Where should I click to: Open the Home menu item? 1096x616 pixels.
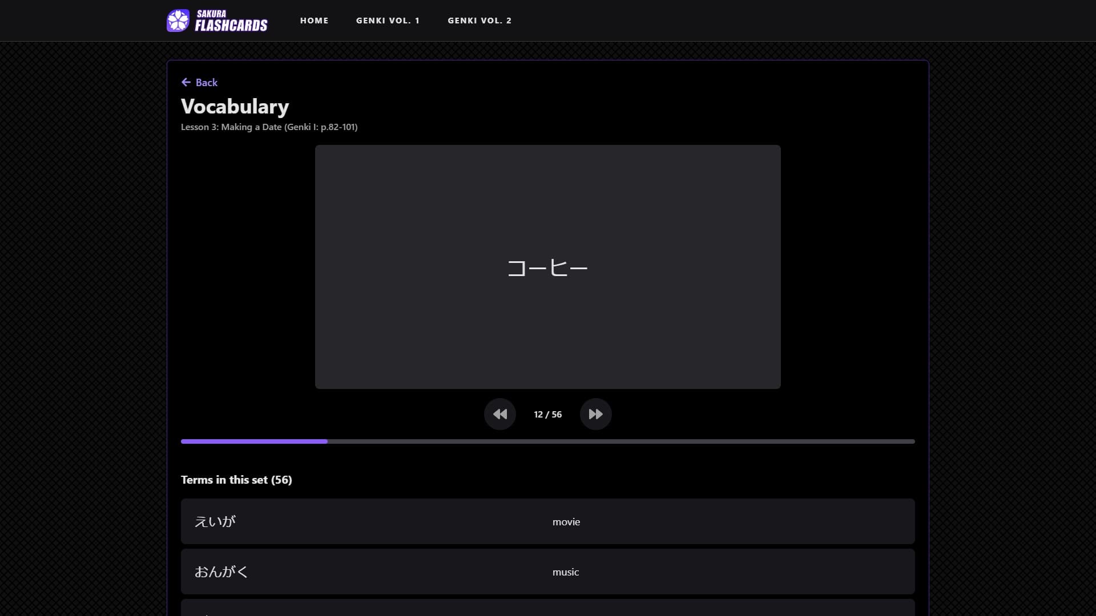[314, 21]
